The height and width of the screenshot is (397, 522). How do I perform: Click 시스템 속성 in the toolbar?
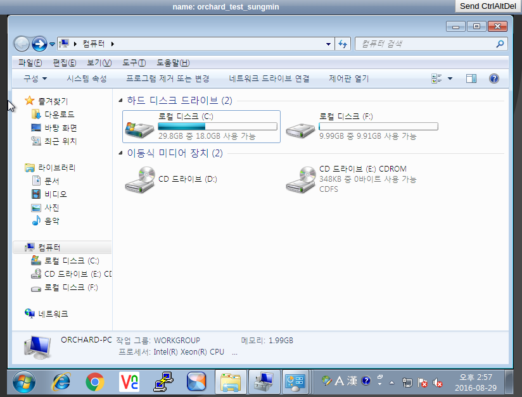87,79
